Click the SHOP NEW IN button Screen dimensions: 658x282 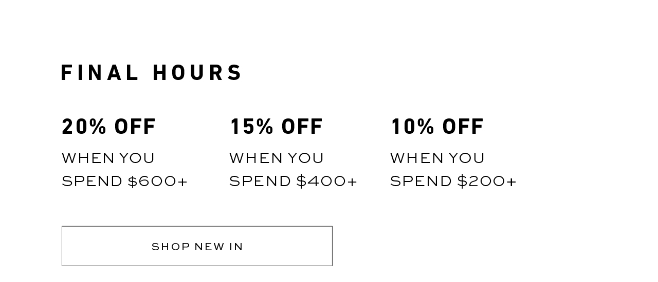(x=197, y=246)
